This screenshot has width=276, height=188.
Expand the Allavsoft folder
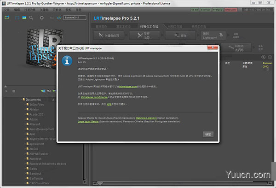(x=25, y=124)
